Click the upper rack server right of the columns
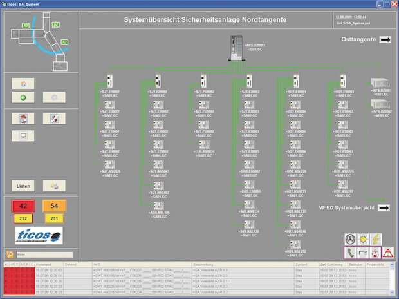This screenshot has height=299, width=399. 380,83
